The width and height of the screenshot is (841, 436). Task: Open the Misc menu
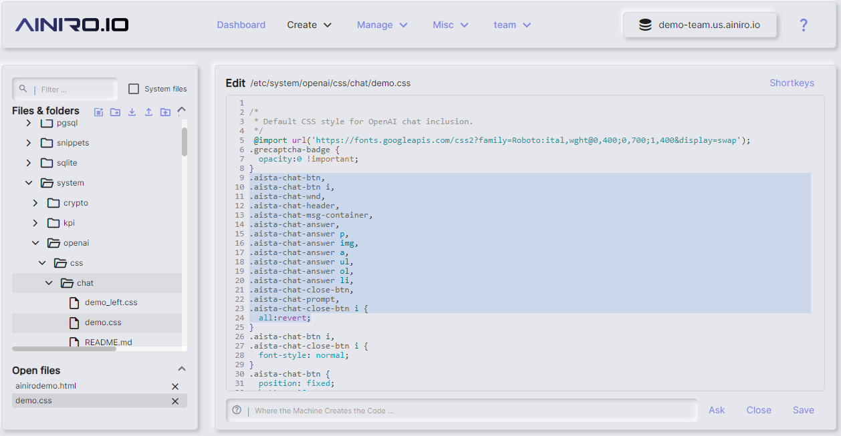pos(451,25)
